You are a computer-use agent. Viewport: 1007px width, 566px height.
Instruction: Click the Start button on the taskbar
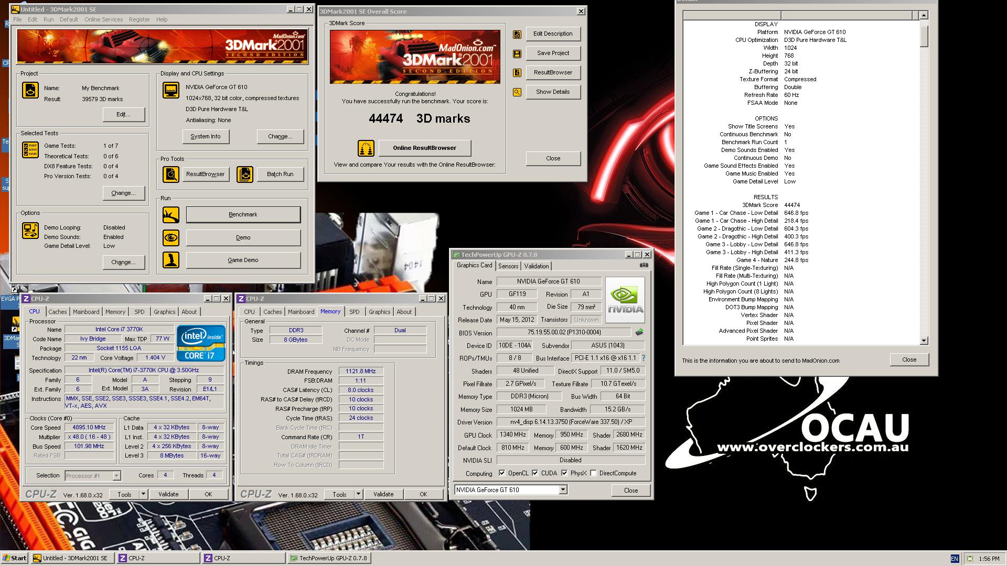15,558
